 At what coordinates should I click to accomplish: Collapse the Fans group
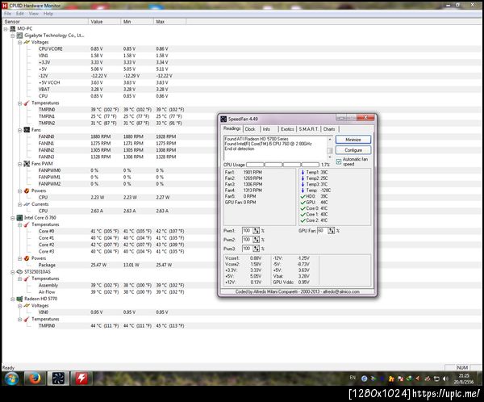click(19, 130)
